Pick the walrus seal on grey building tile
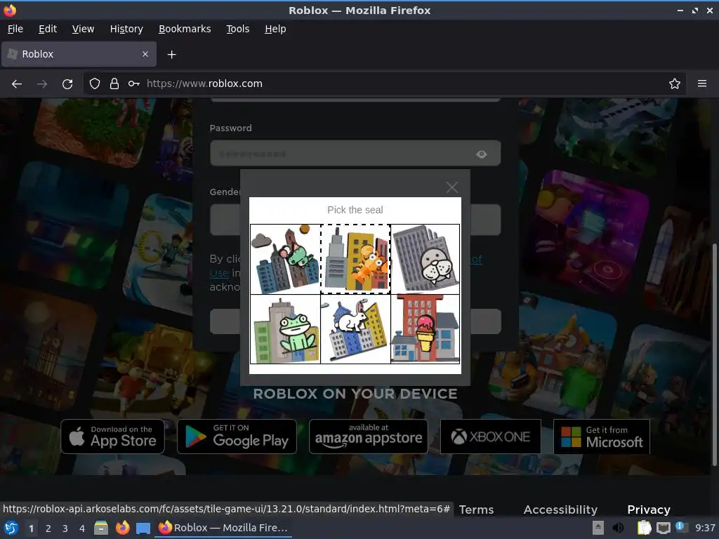The height and width of the screenshot is (539, 719). coord(425,260)
